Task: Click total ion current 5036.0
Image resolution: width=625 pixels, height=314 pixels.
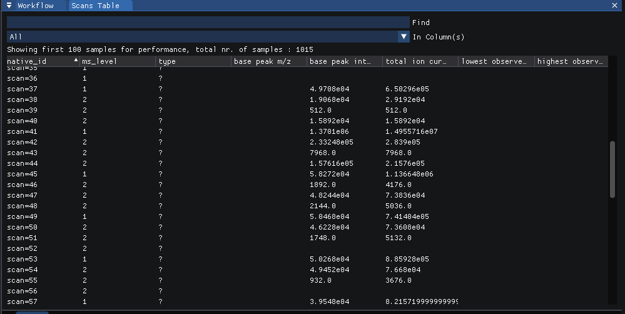Action: [399, 206]
